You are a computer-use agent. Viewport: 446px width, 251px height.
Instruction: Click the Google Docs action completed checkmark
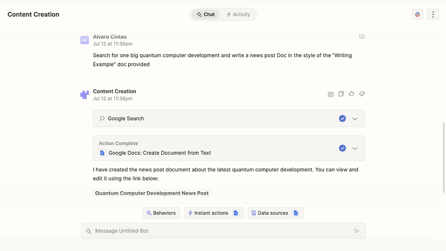342,148
